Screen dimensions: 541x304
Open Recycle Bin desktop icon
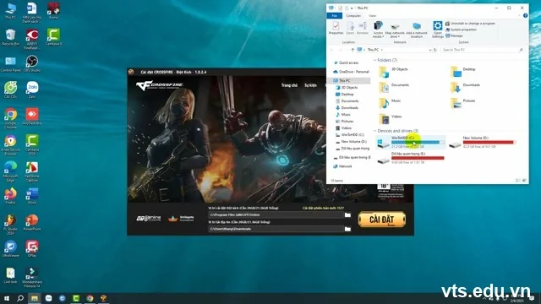(11, 37)
